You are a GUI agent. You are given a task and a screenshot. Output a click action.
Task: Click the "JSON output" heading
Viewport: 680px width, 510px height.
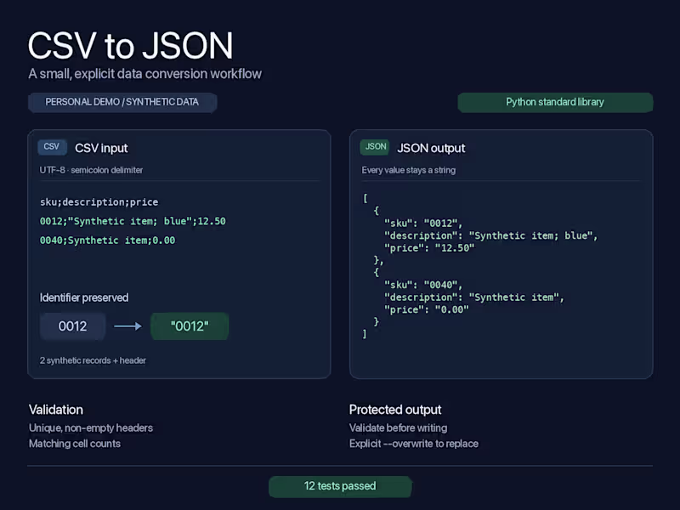(431, 148)
